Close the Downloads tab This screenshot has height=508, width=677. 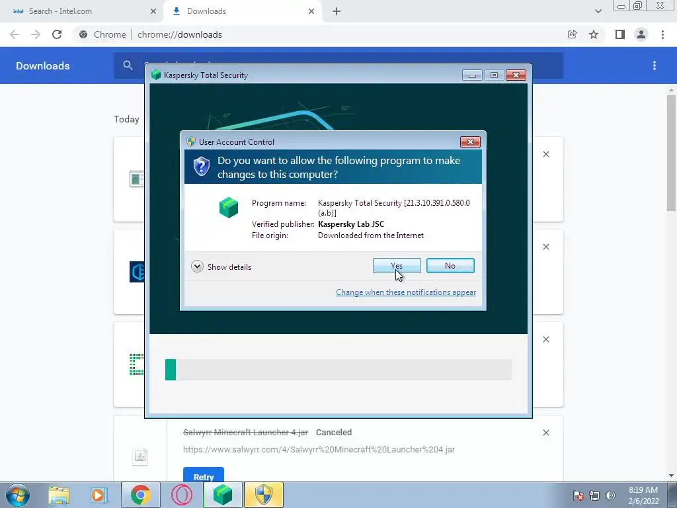[x=311, y=11]
